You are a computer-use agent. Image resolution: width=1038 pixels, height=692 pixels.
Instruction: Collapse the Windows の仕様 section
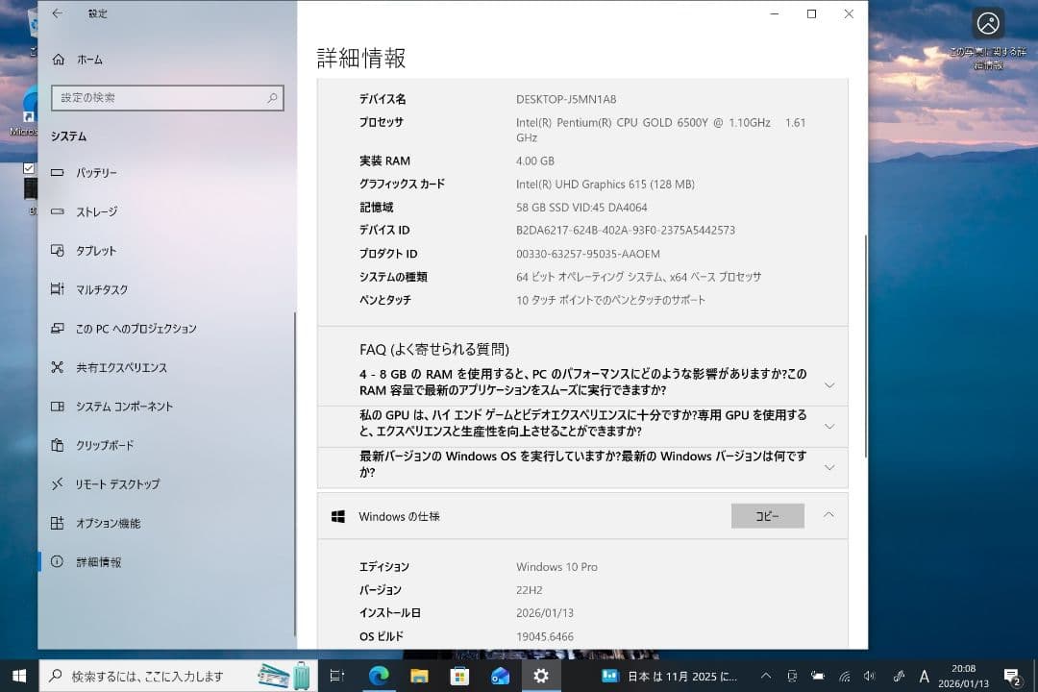point(828,515)
